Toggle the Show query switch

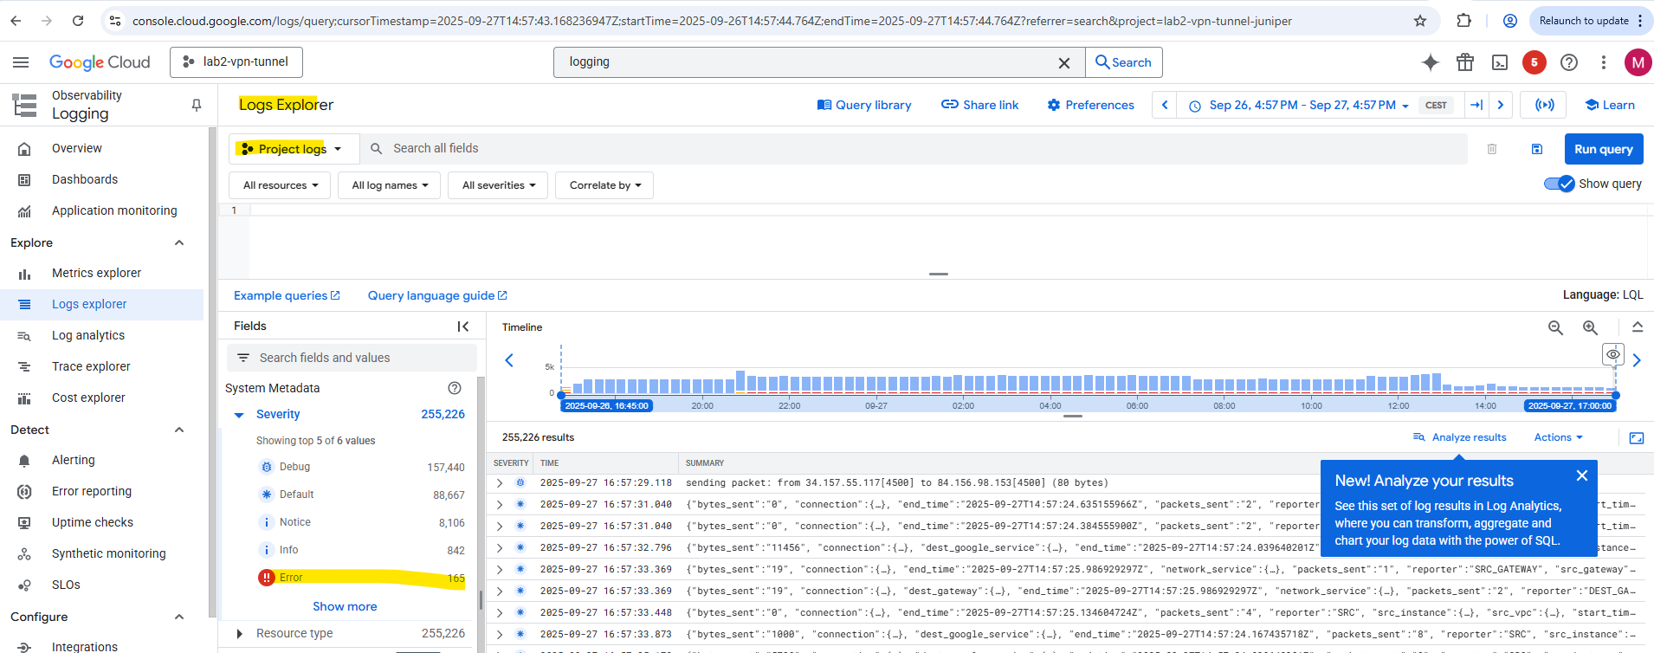tap(1560, 184)
